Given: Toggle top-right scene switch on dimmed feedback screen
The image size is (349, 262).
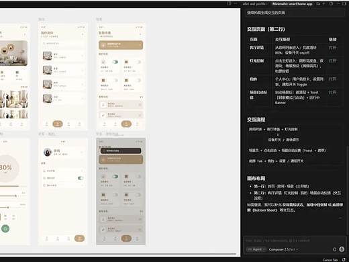Looking at the screenshot, I should (138, 177).
